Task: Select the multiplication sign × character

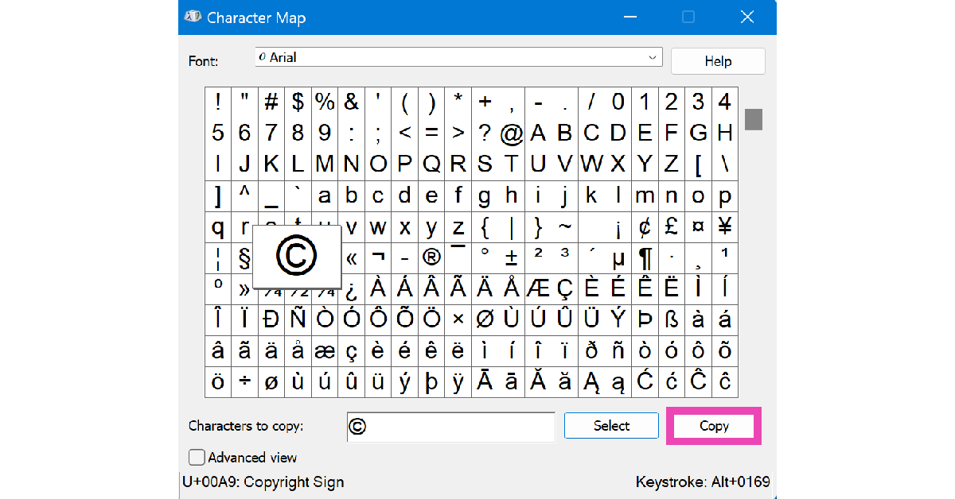Action: [x=458, y=319]
